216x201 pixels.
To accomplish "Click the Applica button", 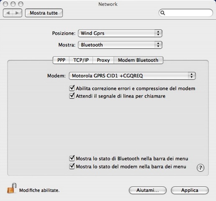I will point(190,190).
